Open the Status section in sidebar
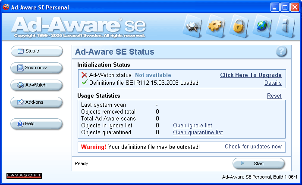The height and width of the screenshot is (185, 302). pos(37,51)
